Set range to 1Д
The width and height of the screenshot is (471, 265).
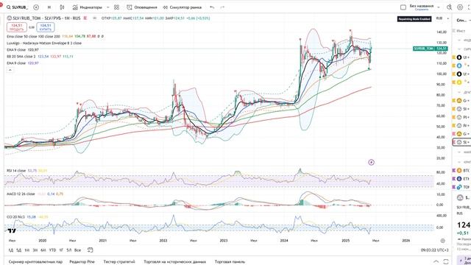[10, 250]
